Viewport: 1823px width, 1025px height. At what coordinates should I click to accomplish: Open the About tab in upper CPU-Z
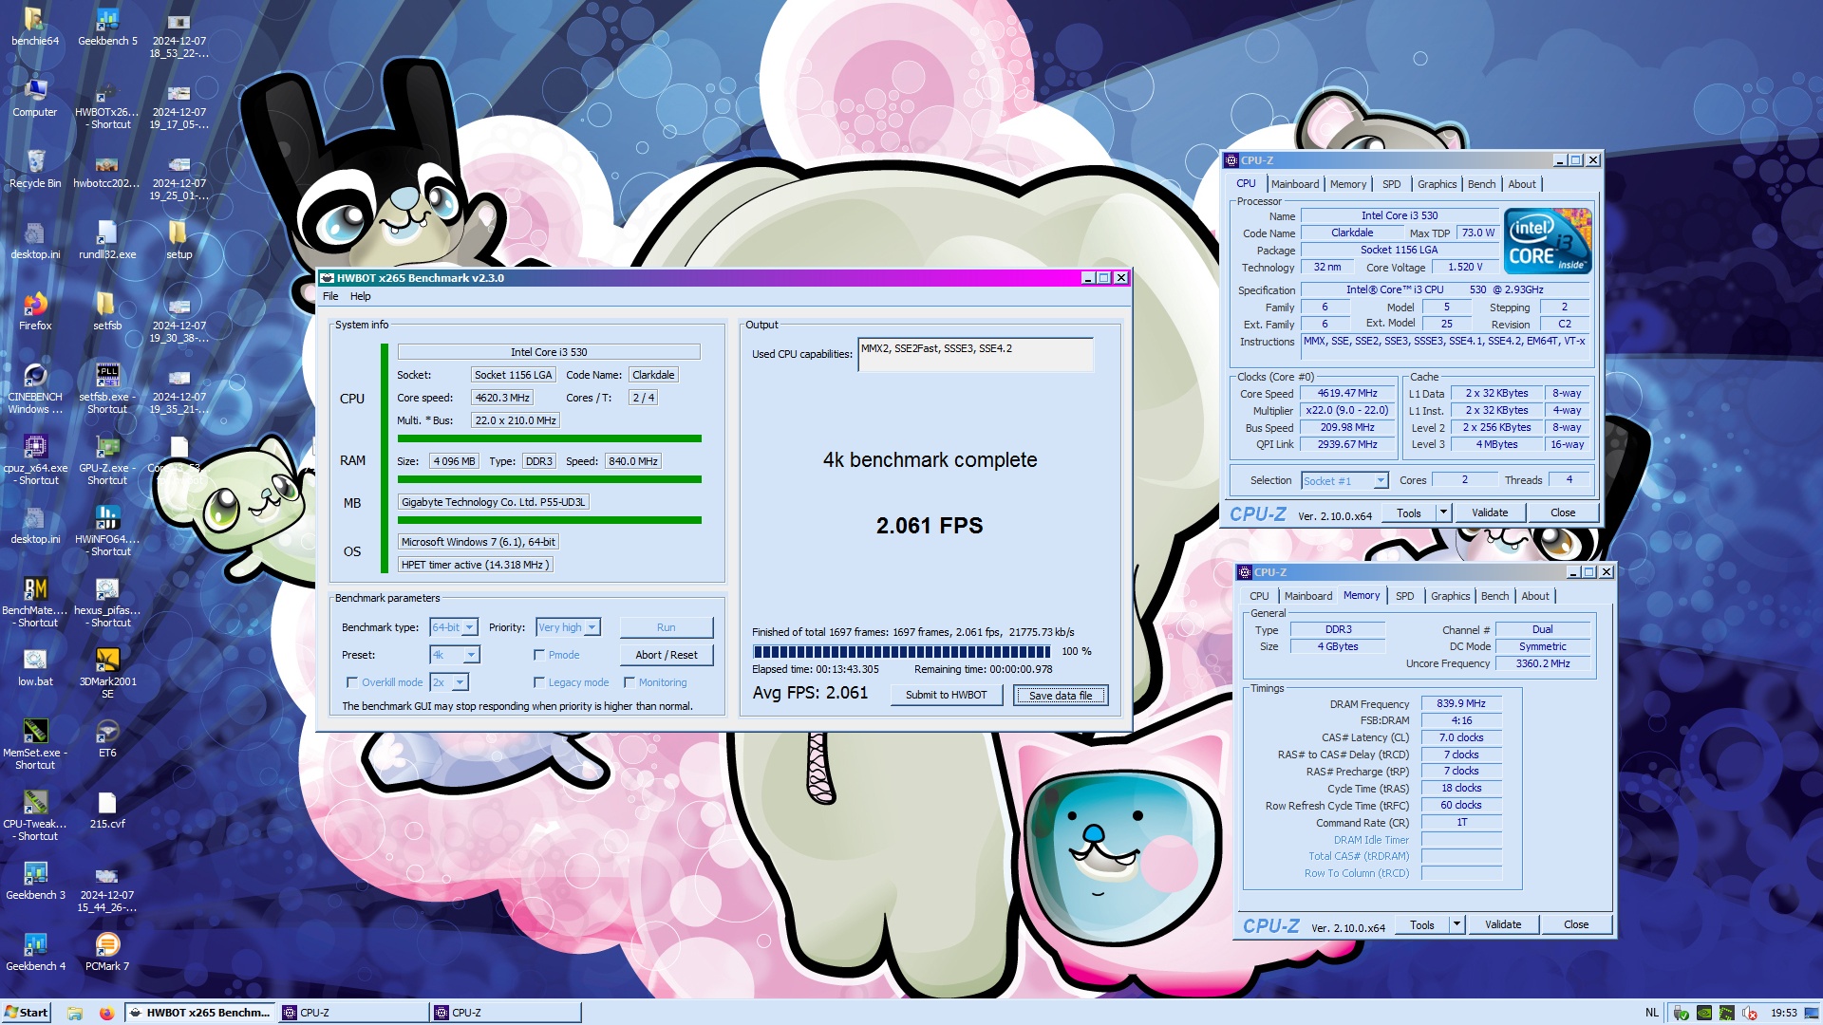1522,184
